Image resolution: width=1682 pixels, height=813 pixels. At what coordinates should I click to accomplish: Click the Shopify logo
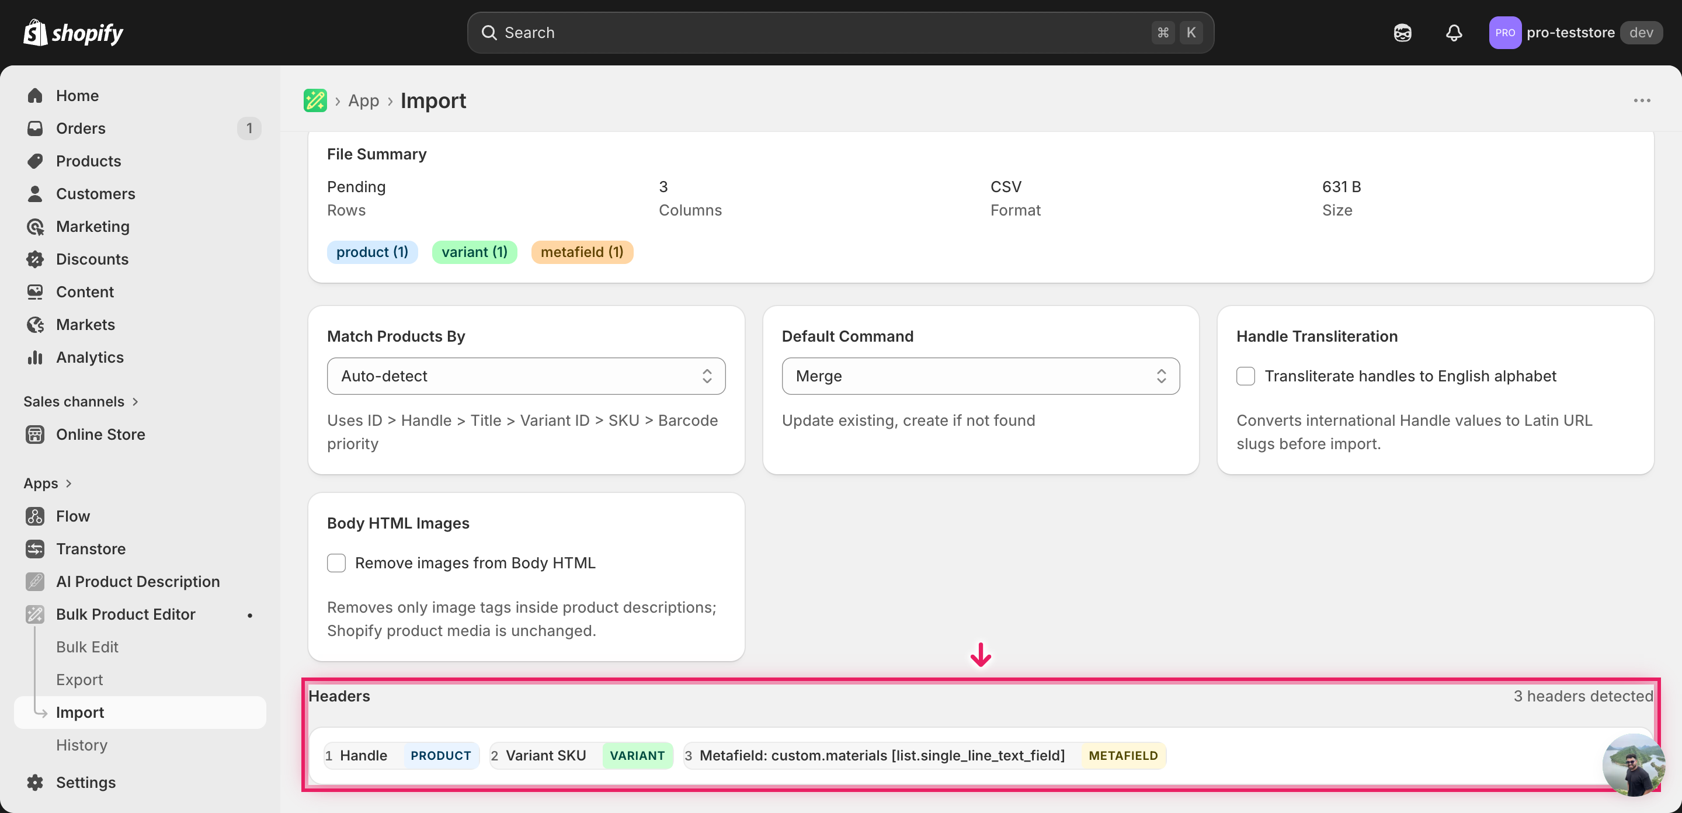[73, 33]
